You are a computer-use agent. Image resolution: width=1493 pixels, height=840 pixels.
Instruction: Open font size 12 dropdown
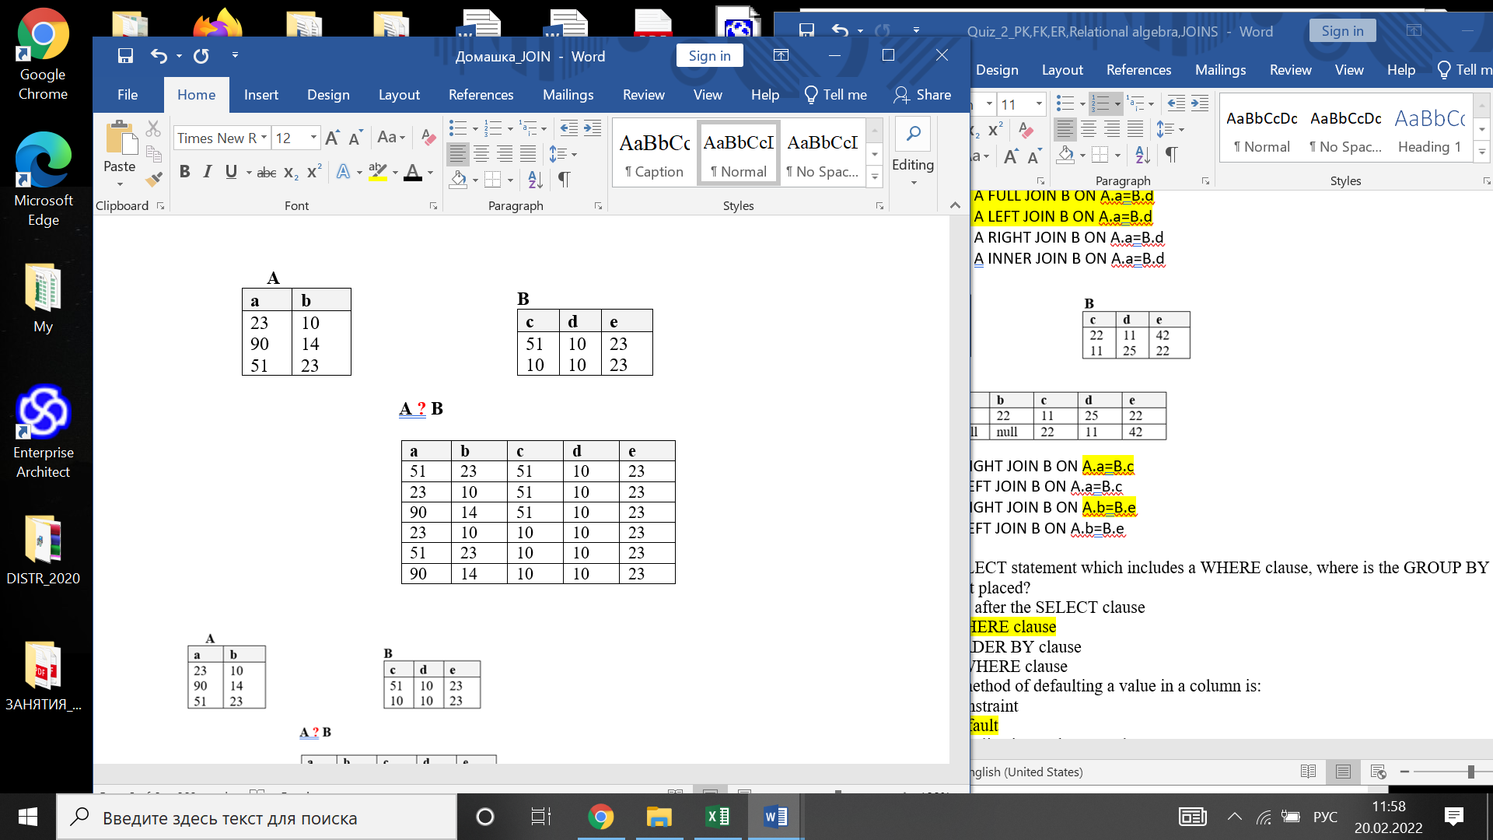[313, 138]
